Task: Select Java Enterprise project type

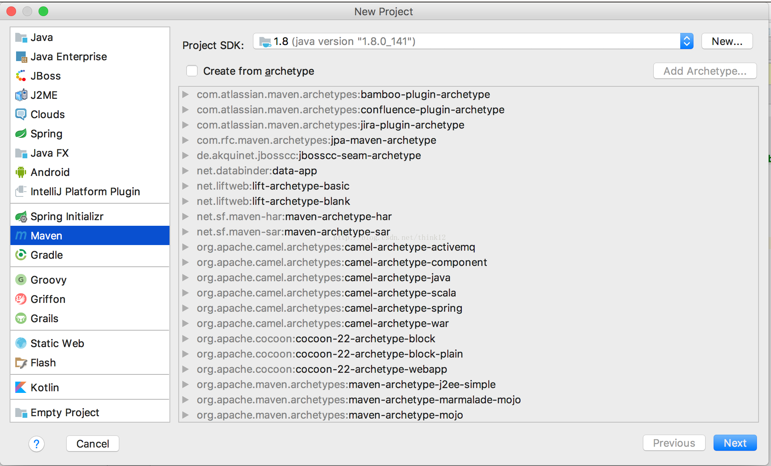Action: (90, 57)
